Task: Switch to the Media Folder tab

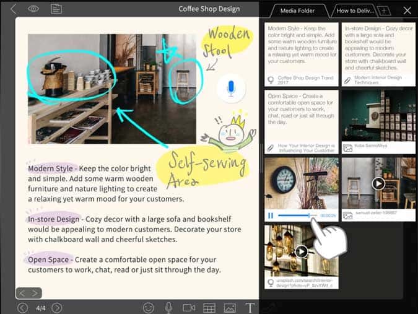Action: tap(297, 11)
